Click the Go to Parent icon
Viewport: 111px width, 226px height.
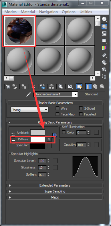(x=95, y=87)
